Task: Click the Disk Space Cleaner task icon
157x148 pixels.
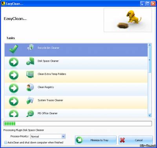Action: click(30, 61)
